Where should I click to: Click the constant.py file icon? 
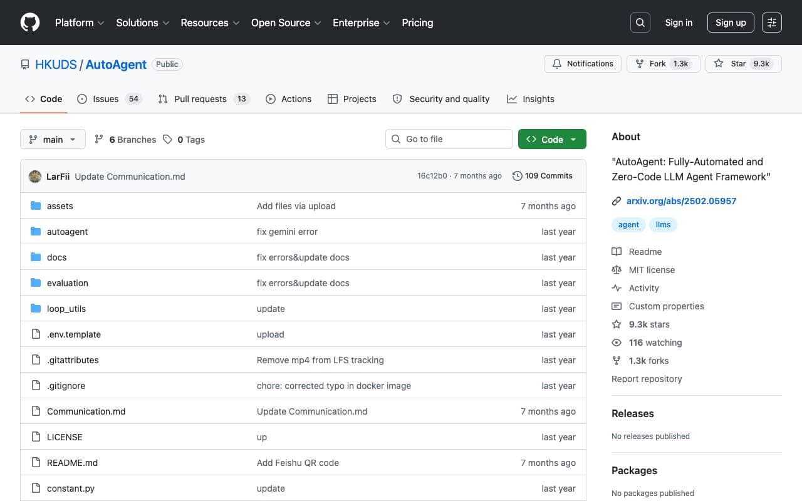(x=36, y=488)
